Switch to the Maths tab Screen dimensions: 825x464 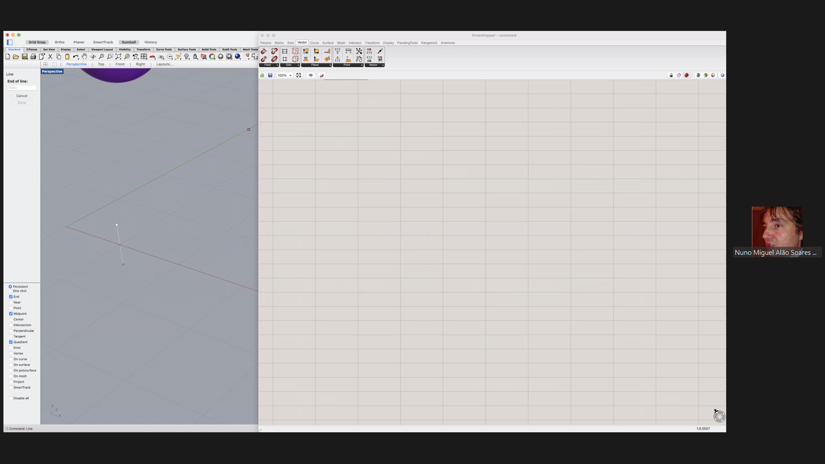[x=279, y=43]
